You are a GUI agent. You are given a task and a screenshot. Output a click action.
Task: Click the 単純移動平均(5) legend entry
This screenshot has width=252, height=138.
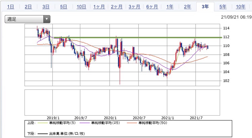pos(56,123)
